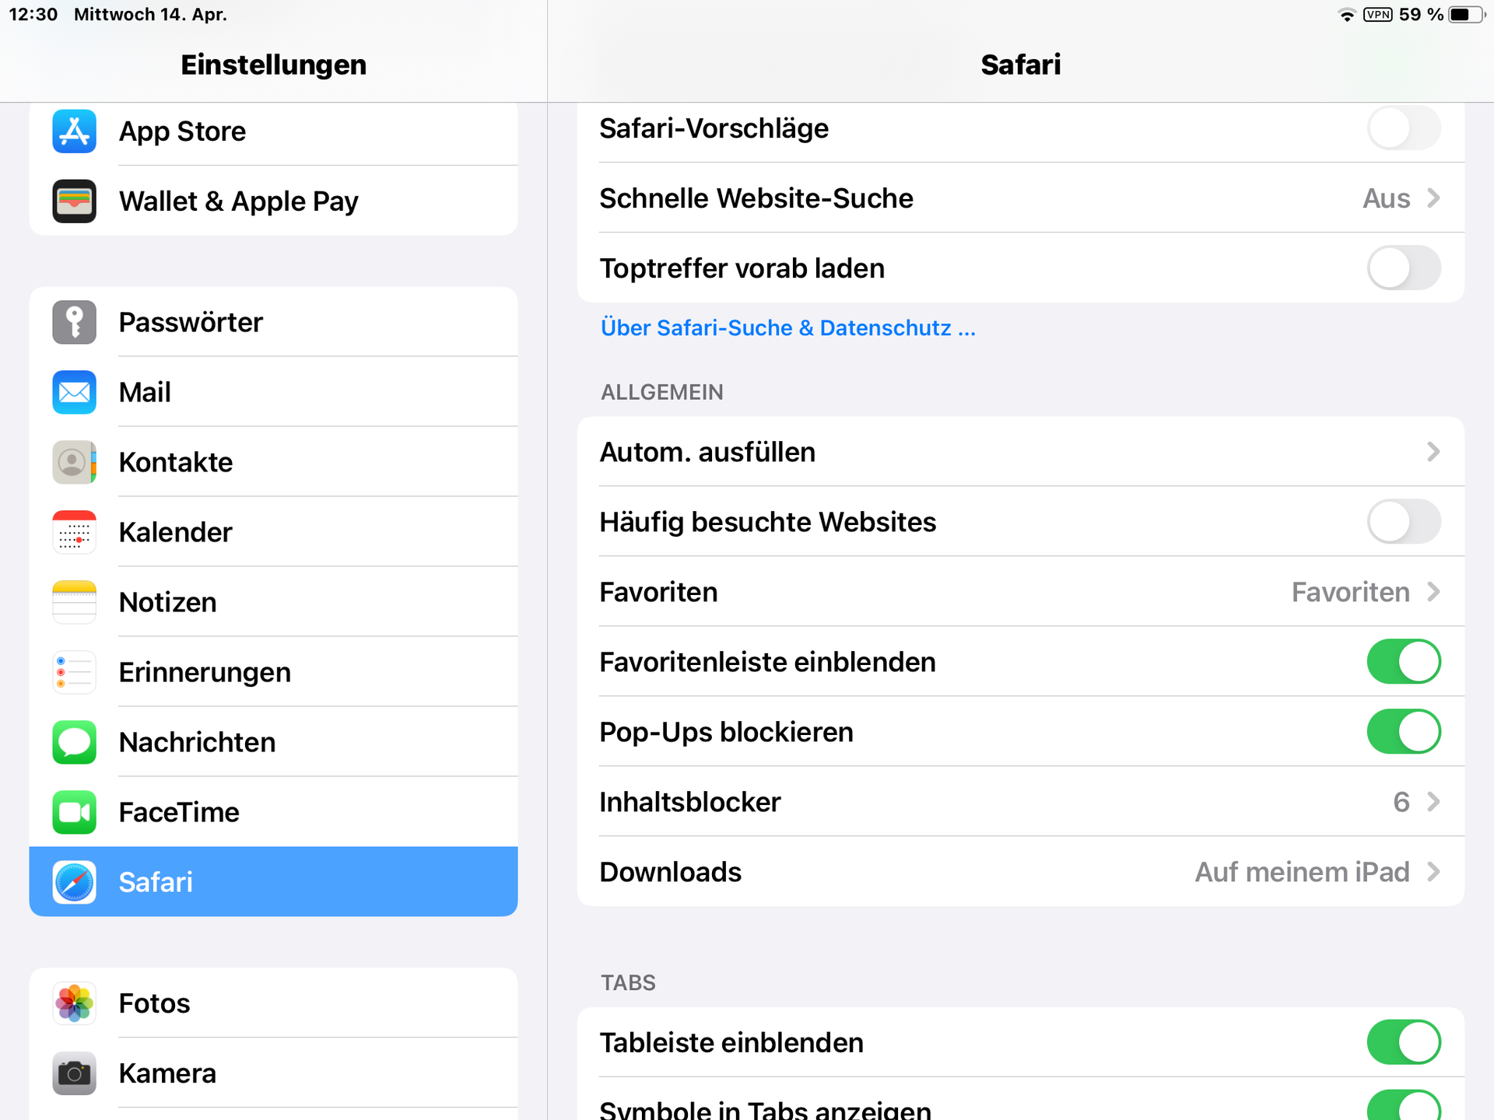Open FaceTime settings row
This screenshot has width=1494, height=1120.
coord(273,812)
